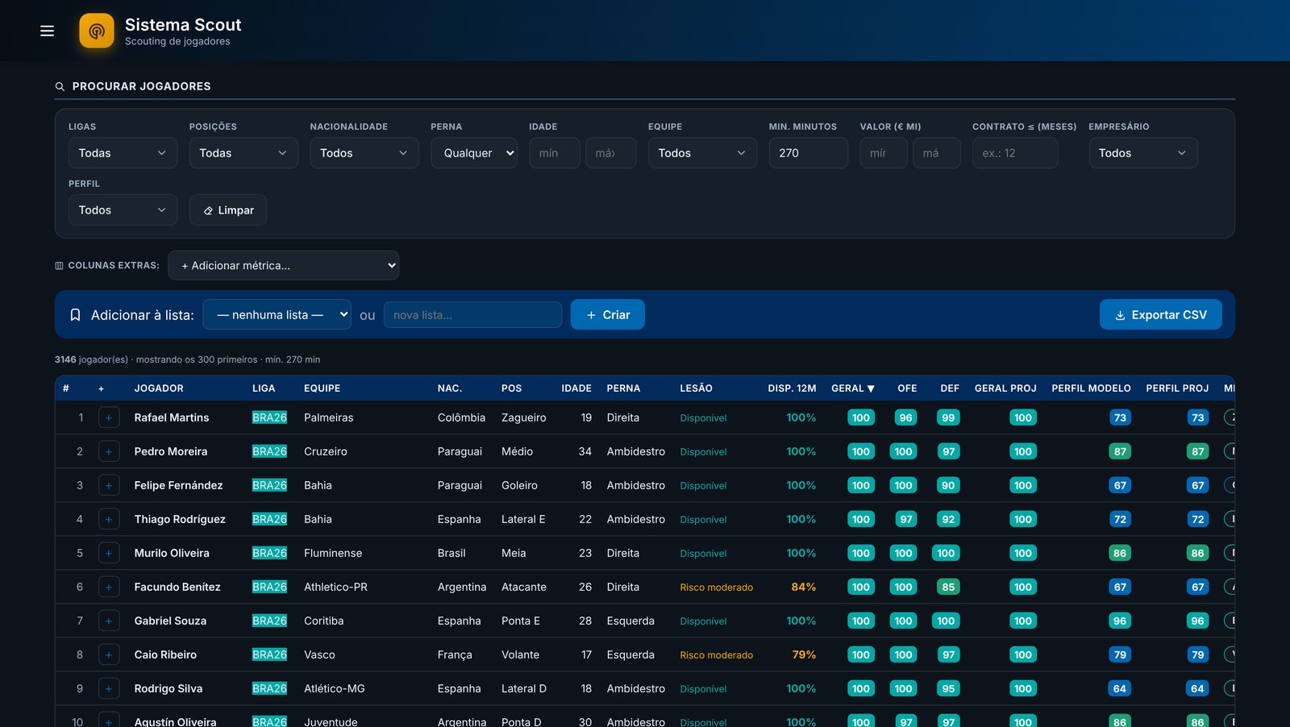1290x727 pixels.
Task: Click the minimum age input field
Action: (x=555, y=153)
